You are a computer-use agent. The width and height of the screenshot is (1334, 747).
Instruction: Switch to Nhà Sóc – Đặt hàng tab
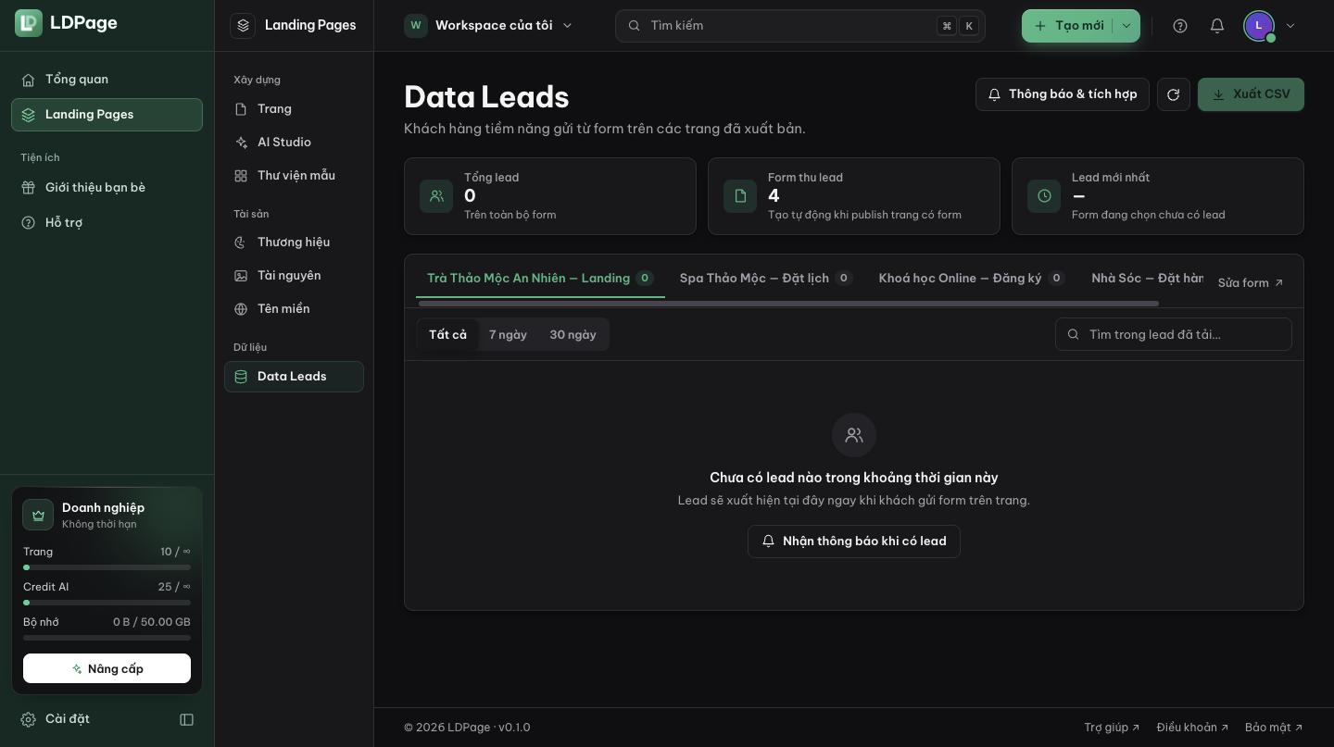pyautogui.click(x=1148, y=278)
